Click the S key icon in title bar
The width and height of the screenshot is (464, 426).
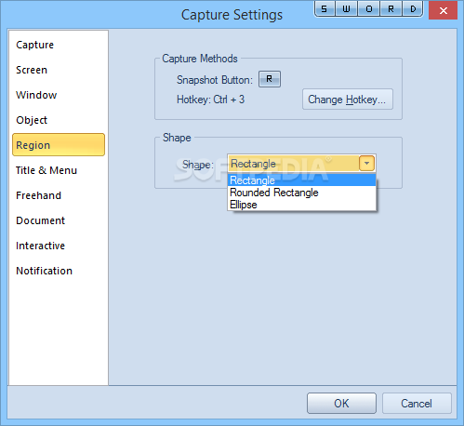click(x=325, y=9)
